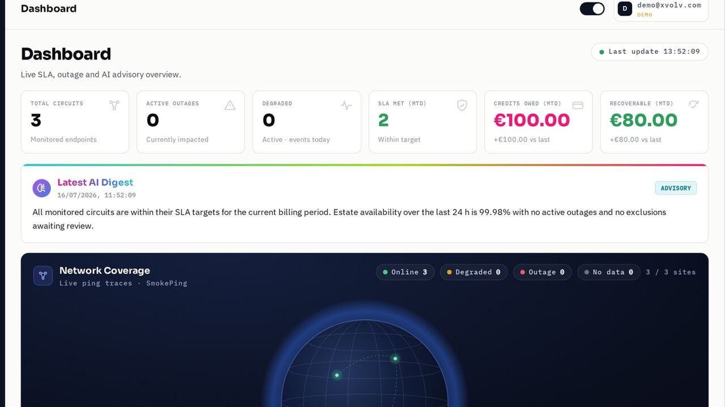Toggle the dark mode switch in header

[x=592, y=8]
